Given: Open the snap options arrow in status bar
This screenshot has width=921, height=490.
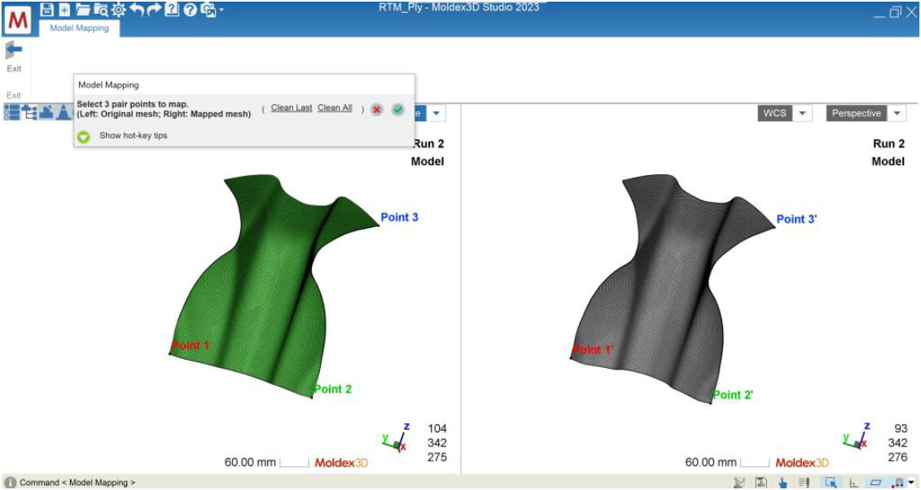Looking at the screenshot, I should (x=911, y=483).
